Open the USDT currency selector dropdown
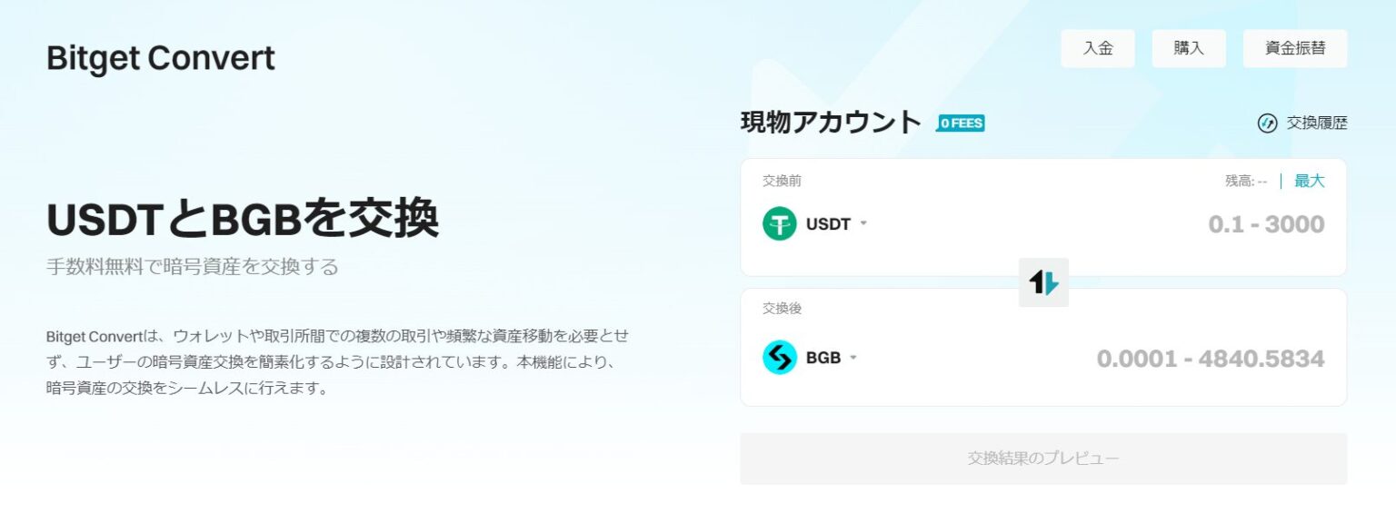 (861, 224)
